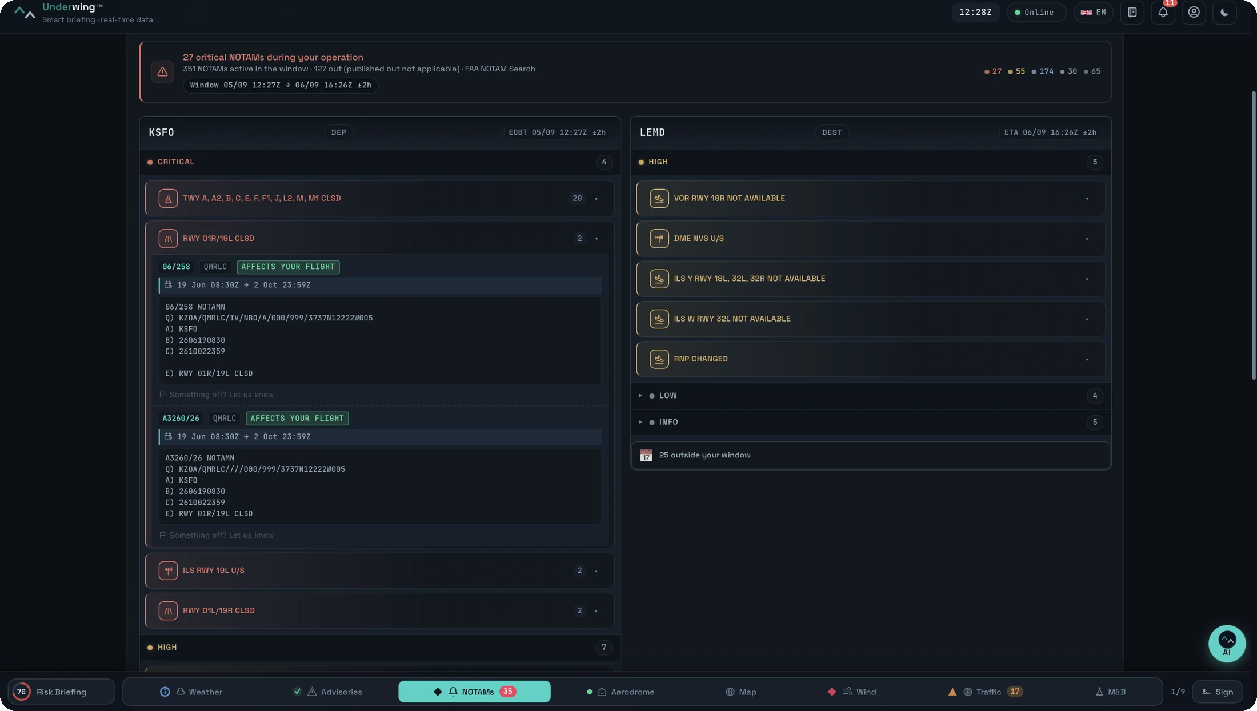This screenshot has width=1257, height=711.
Task: Open 25 outside your window row
Action: 871,455
